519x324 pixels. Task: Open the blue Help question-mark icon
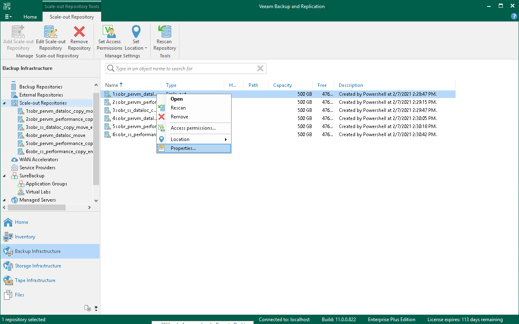(x=514, y=17)
